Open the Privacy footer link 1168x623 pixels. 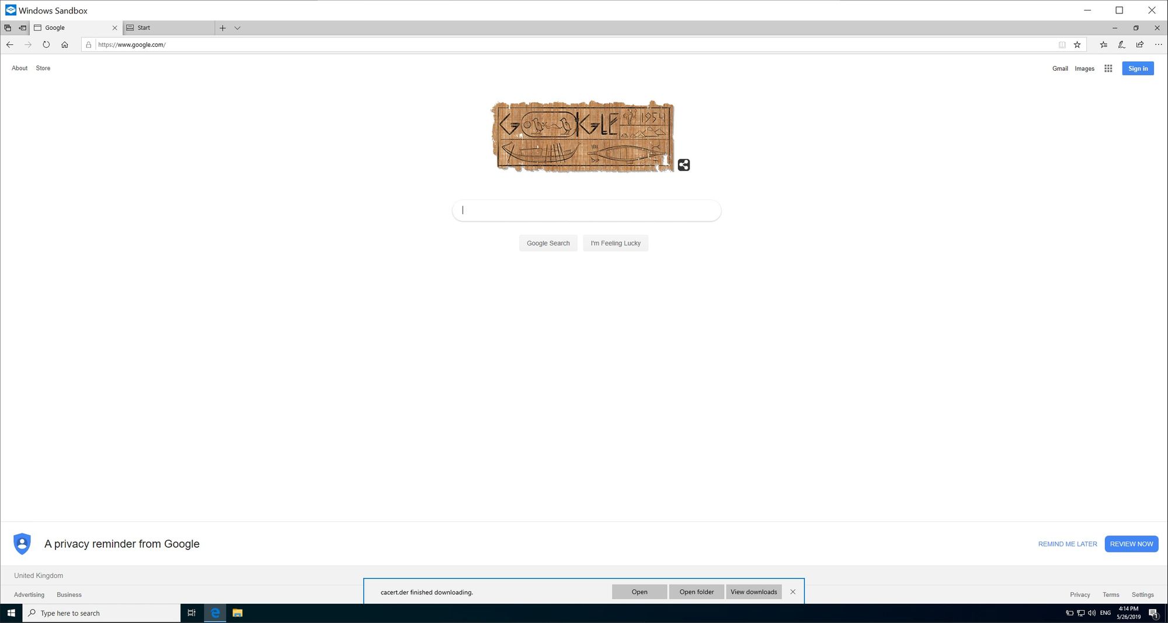point(1080,594)
